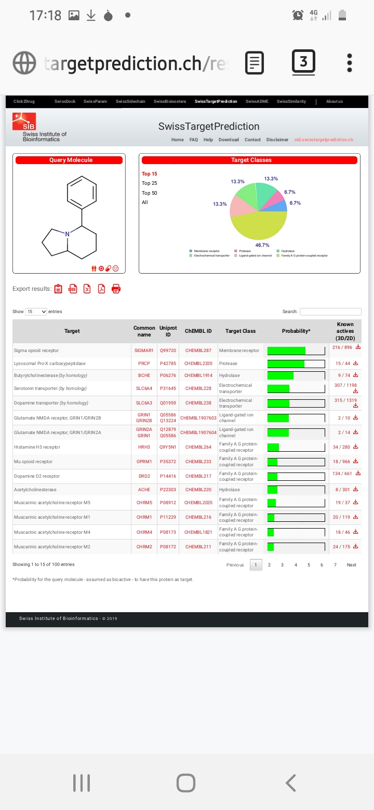Click the smiley face icon under query molecule
This screenshot has width=374, height=810.
point(115,268)
